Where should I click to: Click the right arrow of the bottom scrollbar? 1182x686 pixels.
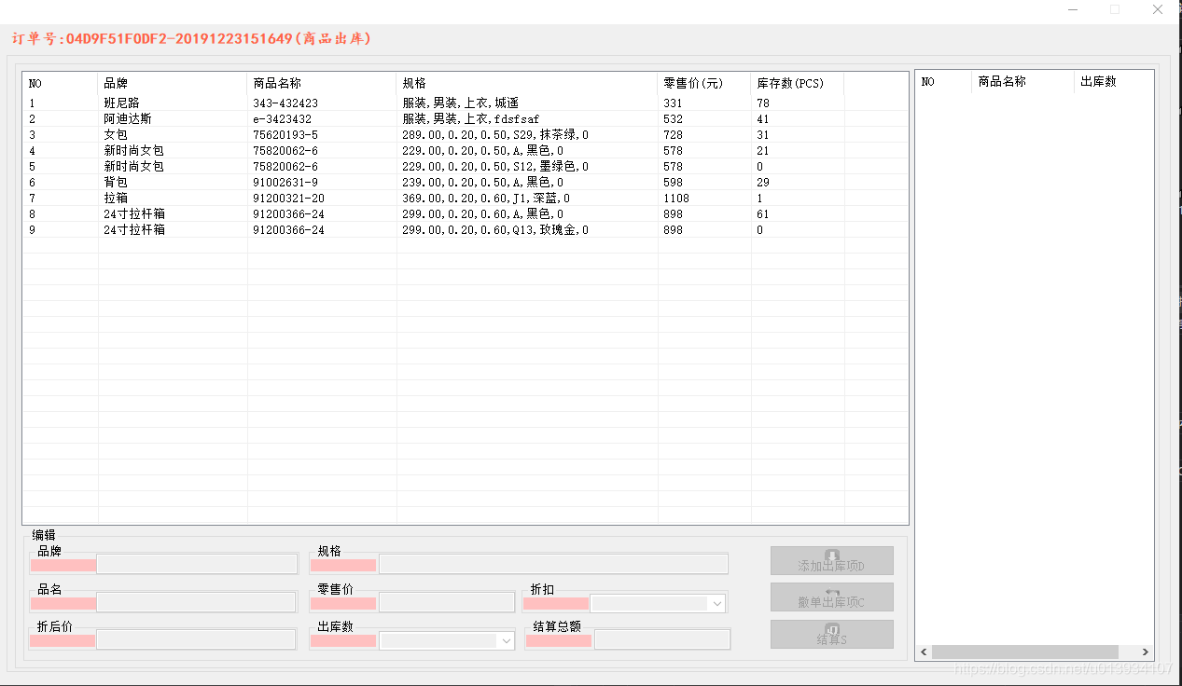(1146, 652)
